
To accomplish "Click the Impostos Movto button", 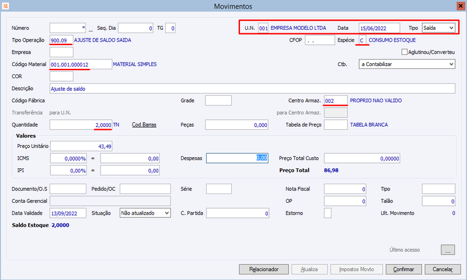I will (x=357, y=269).
